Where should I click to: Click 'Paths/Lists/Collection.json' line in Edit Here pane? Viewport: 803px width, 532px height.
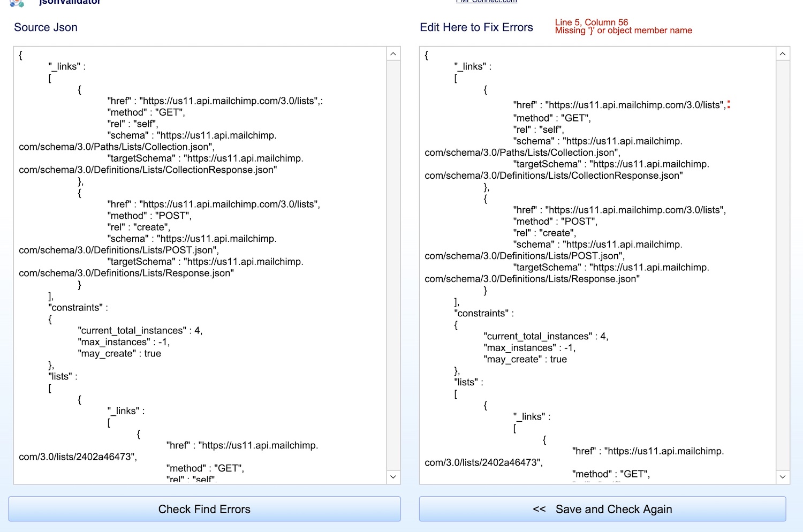tap(522, 153)
